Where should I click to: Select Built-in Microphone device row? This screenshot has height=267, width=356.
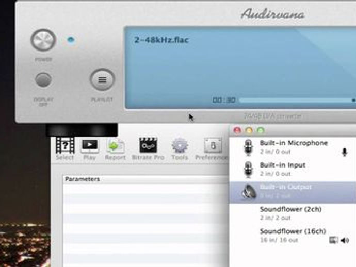(293, 148)
